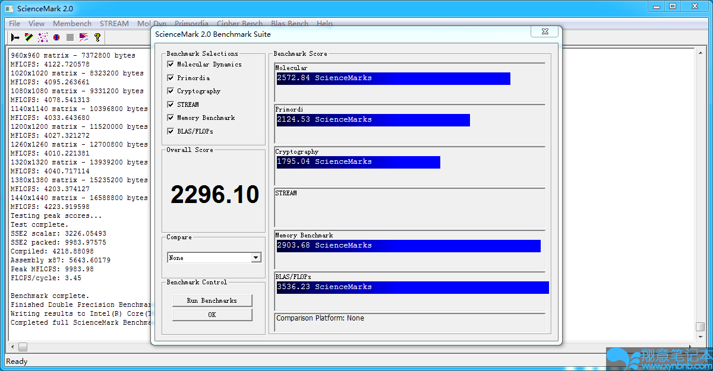Click the log line "SSE2 scalar: 3226.05493"
This screenshot has height=371, width=713.
[x=58, y=233]
